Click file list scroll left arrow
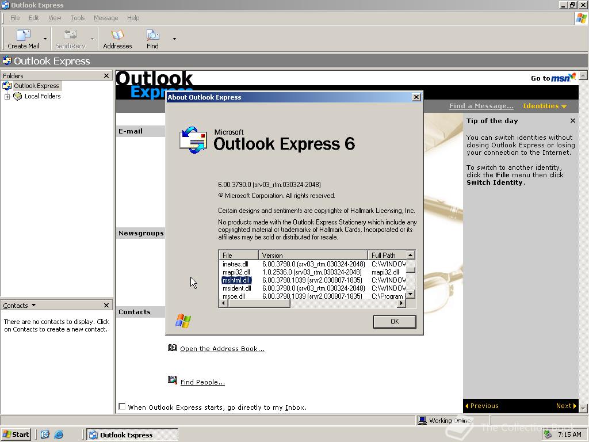Viewport: 589px width, 442px height. [x=224, y=303]
